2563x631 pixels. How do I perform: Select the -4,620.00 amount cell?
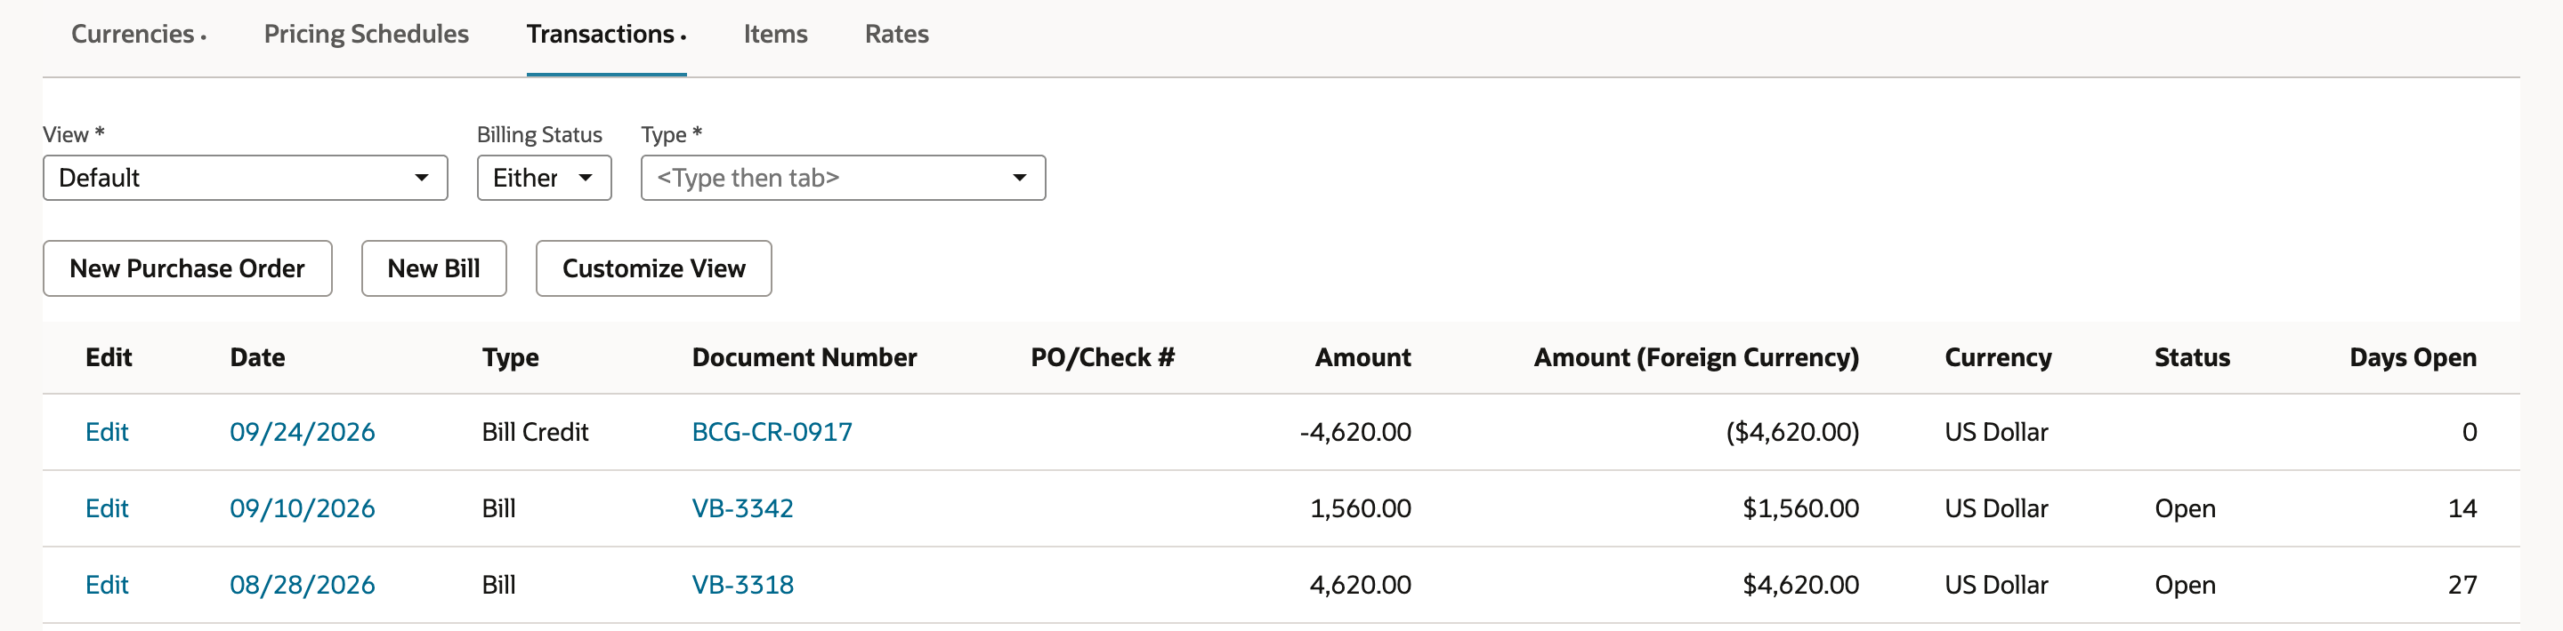pyautogui.click(x=1355, y=432)
